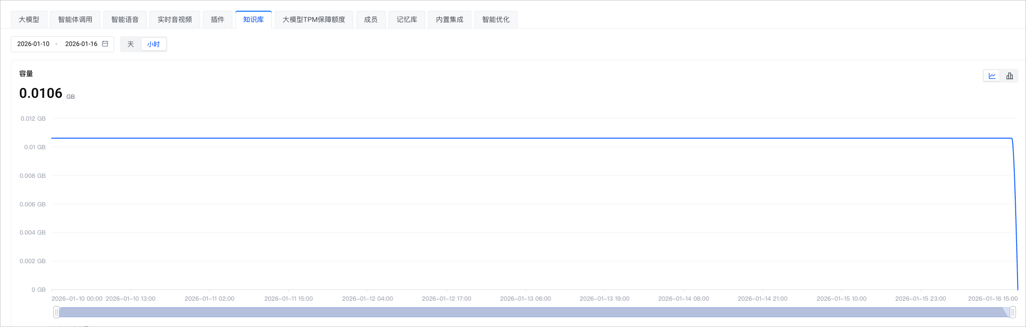Select the 插件 tab
1026x327 pixels.
[x=218, y=20]
